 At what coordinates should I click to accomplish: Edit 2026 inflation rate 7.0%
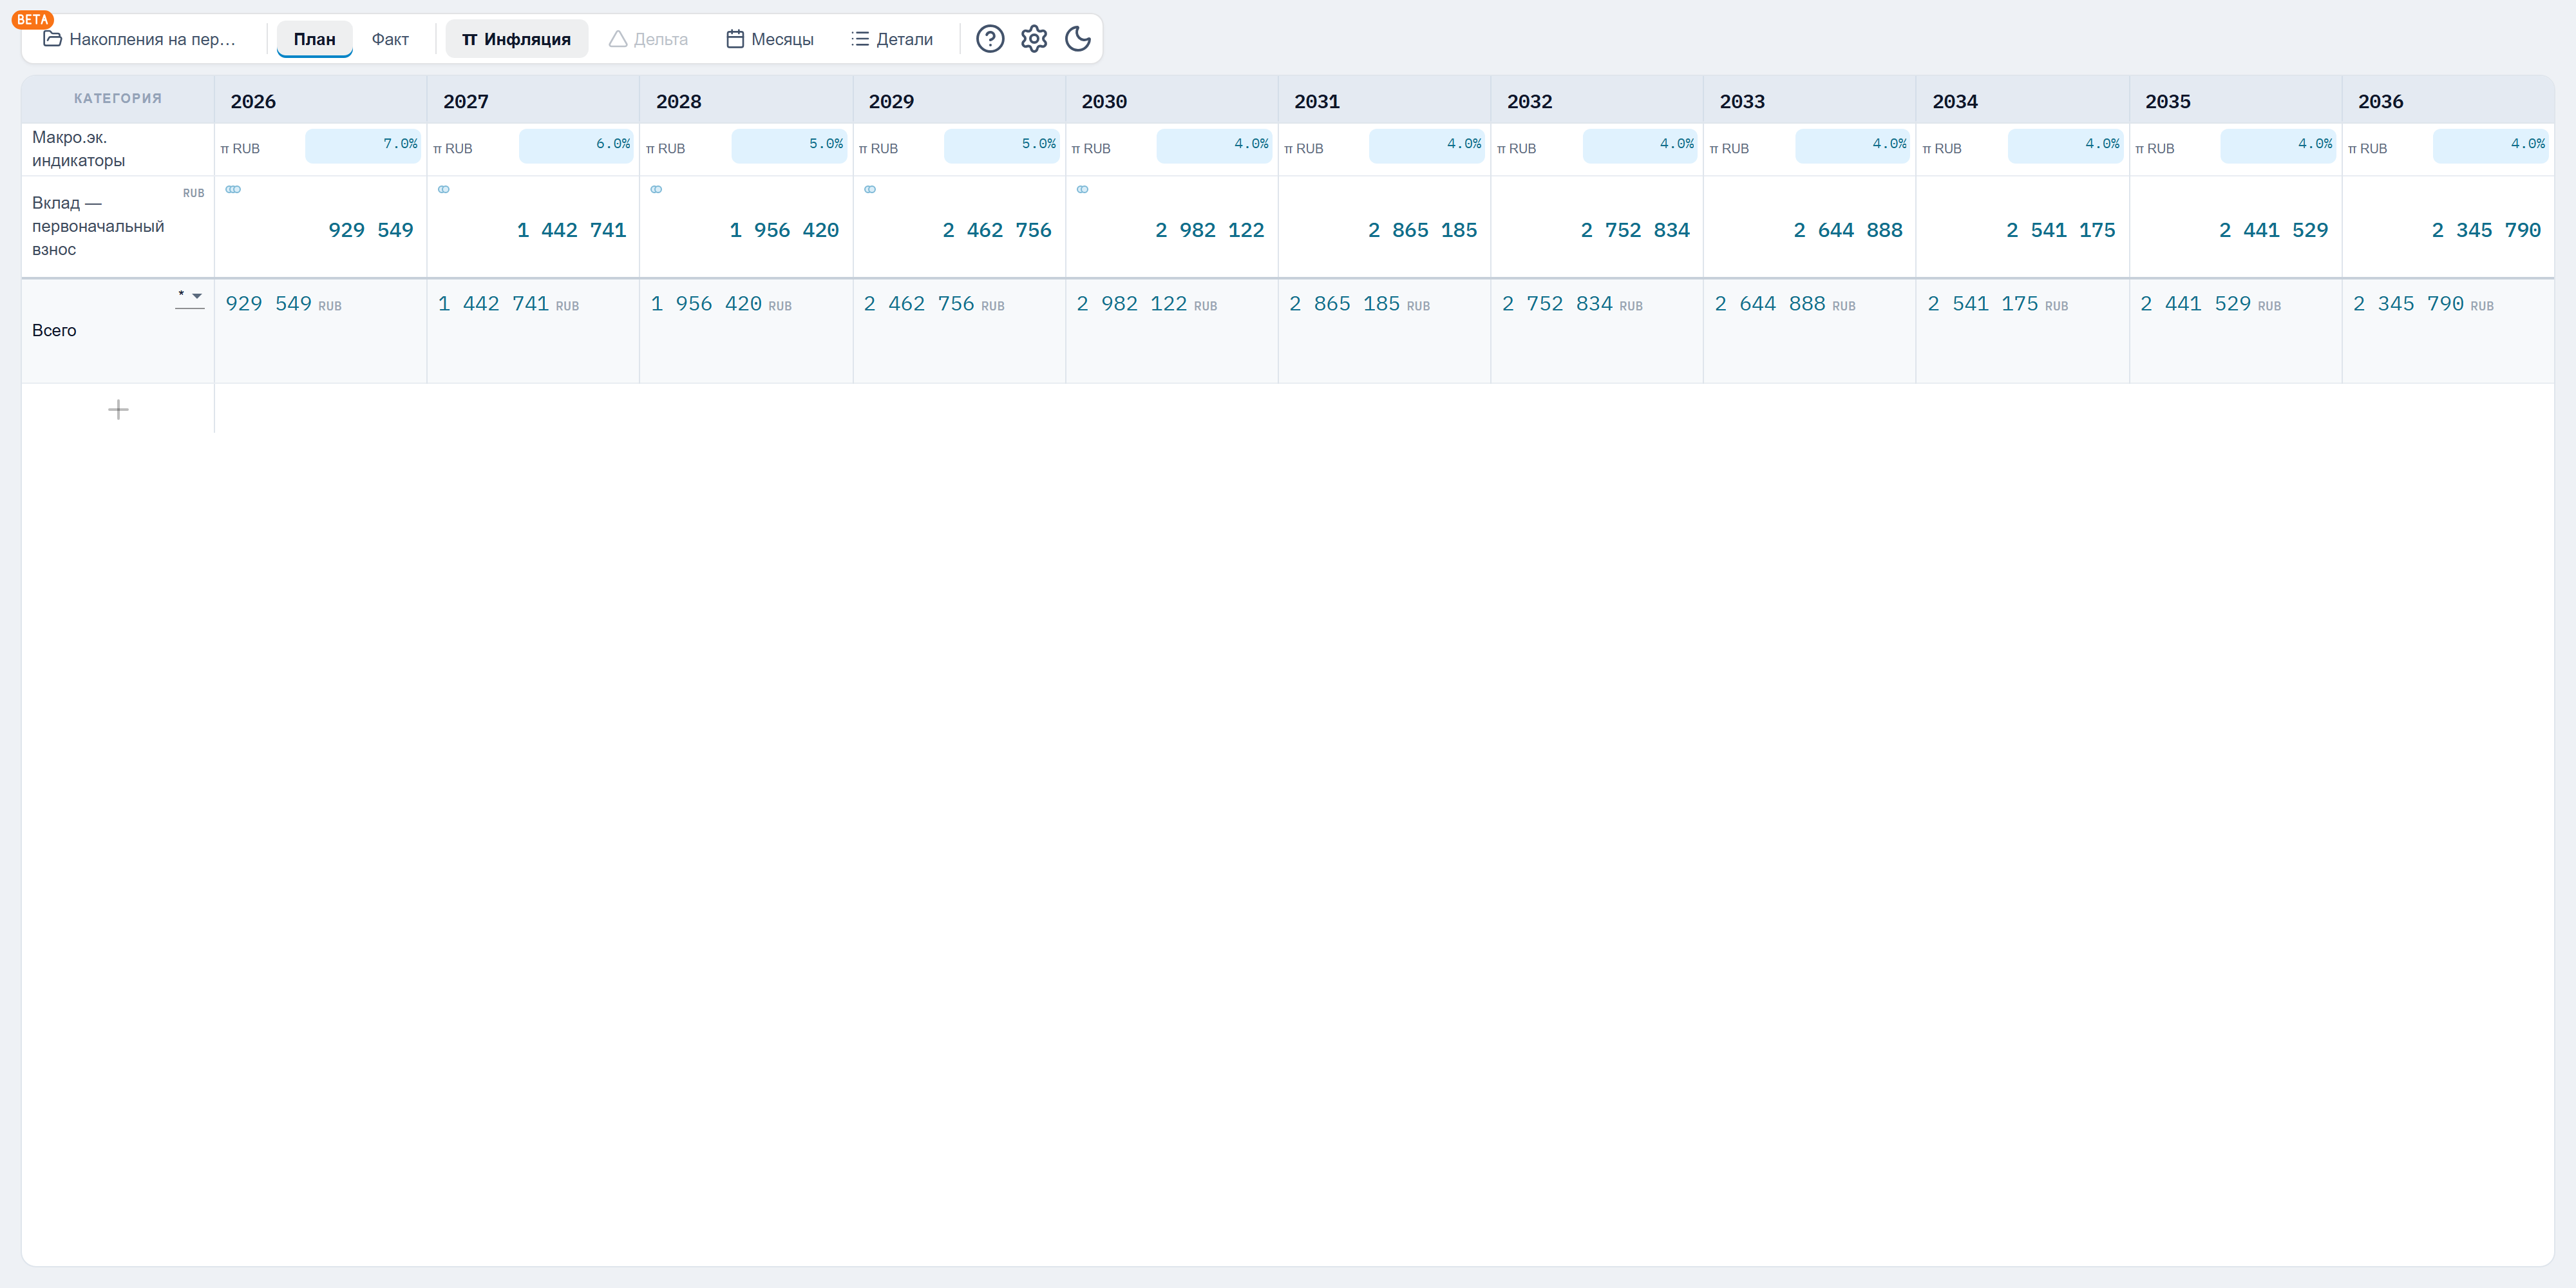click(x=363, y=145)
